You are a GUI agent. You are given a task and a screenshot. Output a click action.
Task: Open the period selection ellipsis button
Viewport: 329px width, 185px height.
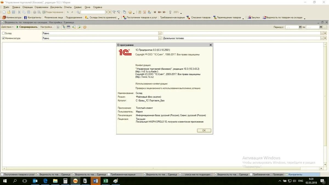[325, 27]
